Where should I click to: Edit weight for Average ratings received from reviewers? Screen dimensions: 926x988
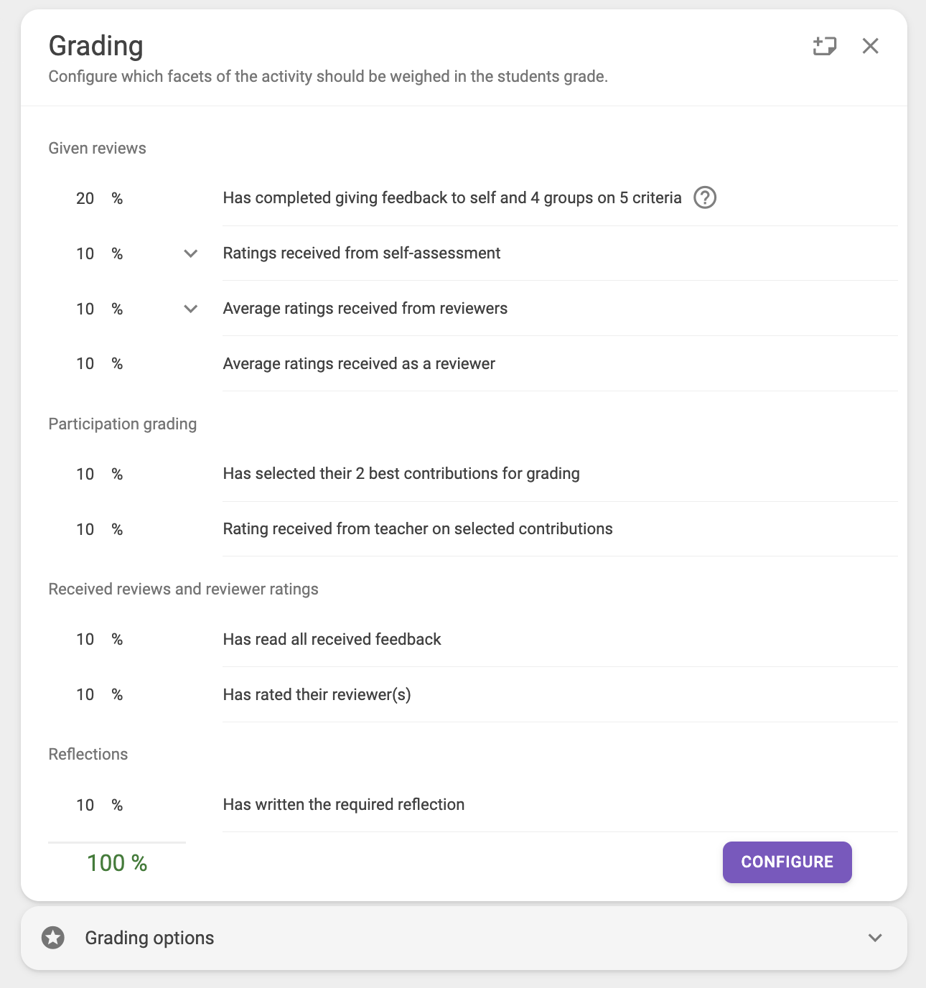tap(85, 309)
